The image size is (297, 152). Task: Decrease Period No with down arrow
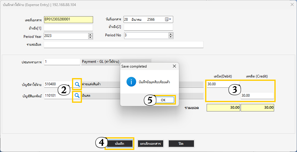[x=171, y=37]
